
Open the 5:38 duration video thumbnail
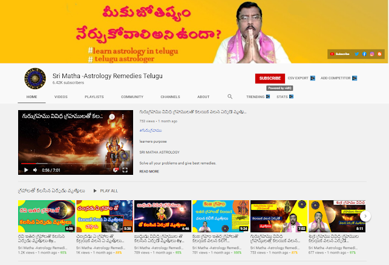pyautogui.click(x=105, y=216)
